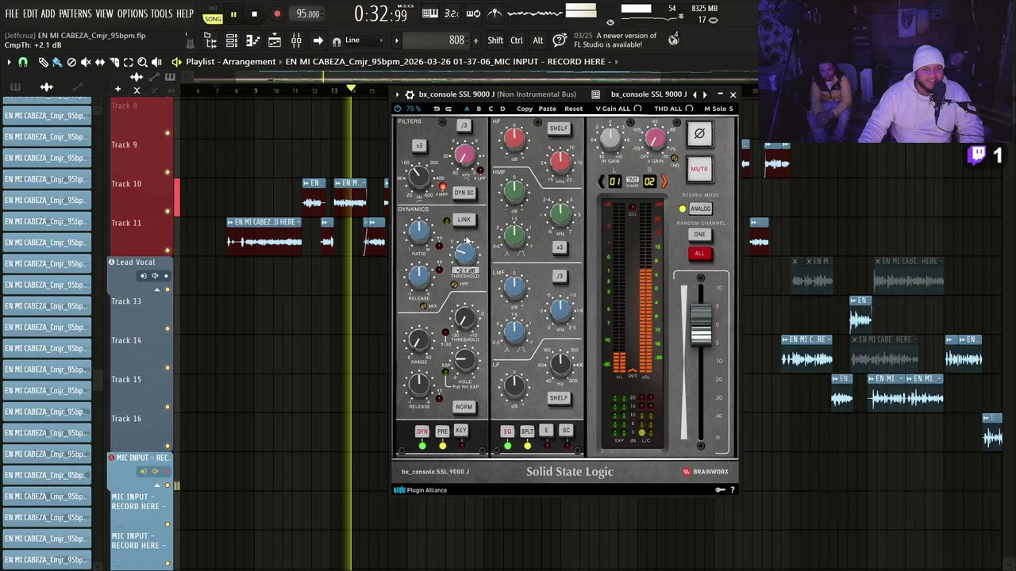Viewport: 1016px width, 571px height.
Task: Select the playlist Playback speaker tool
Action: 157,62
